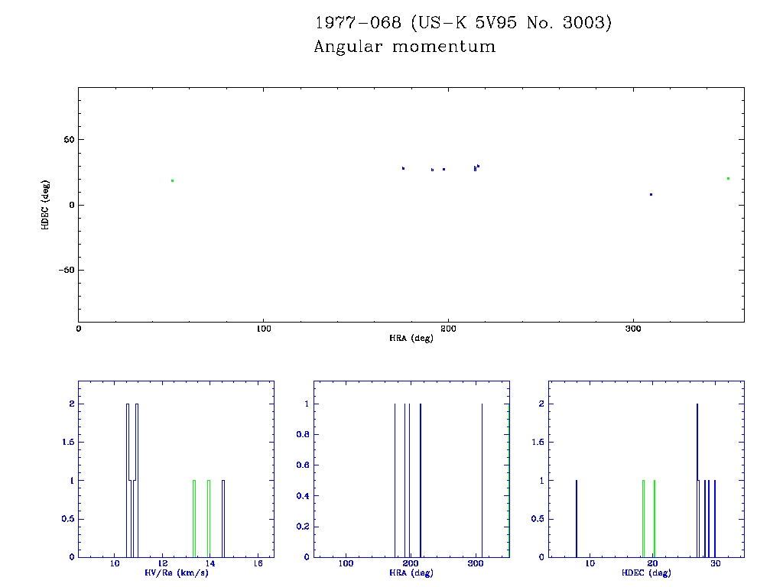Select the blue data point just below HRA 200
This screenshot has height=587, width=783.
tap(443, 169)
